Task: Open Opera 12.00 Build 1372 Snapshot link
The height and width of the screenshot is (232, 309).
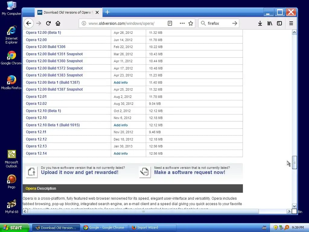Action: click(x=54, y=68)
